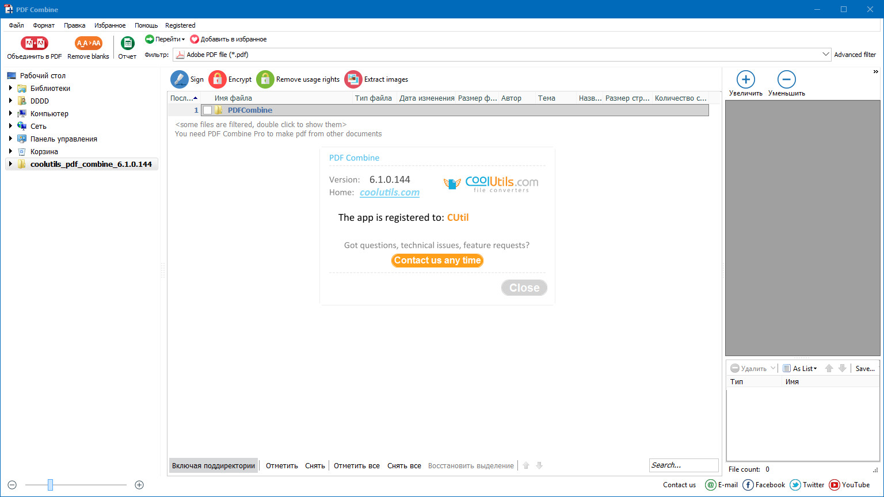Click the Combine to PDF toolbar icon

tap(35, 43)
